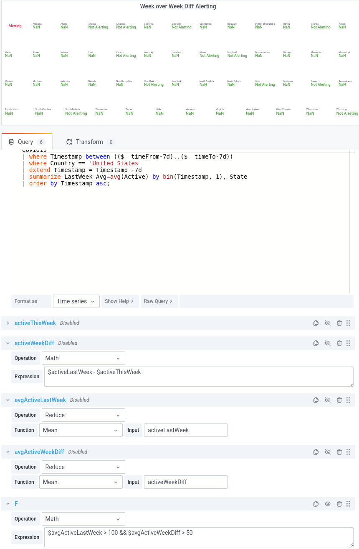This screenshot has height=549, width=359.
Task: Collapse the avgActiveLastWeek expression
Action: coord(8,400)
